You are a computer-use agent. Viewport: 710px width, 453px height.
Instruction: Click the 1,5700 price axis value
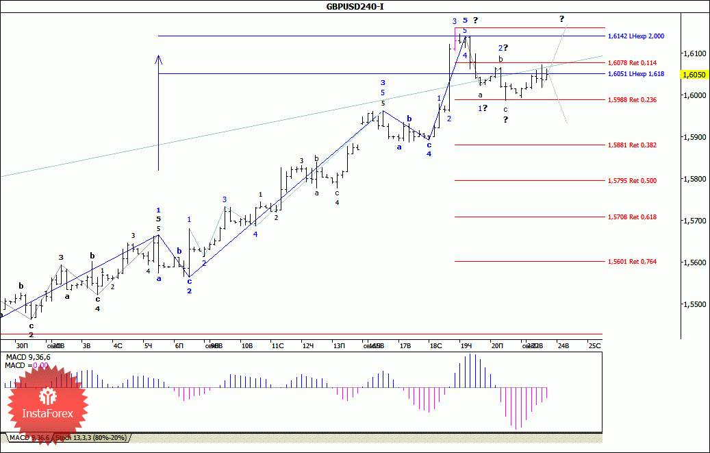tap(695, 221)
